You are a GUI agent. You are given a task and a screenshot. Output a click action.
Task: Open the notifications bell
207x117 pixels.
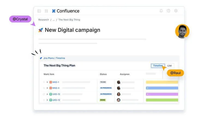point(161,11)
